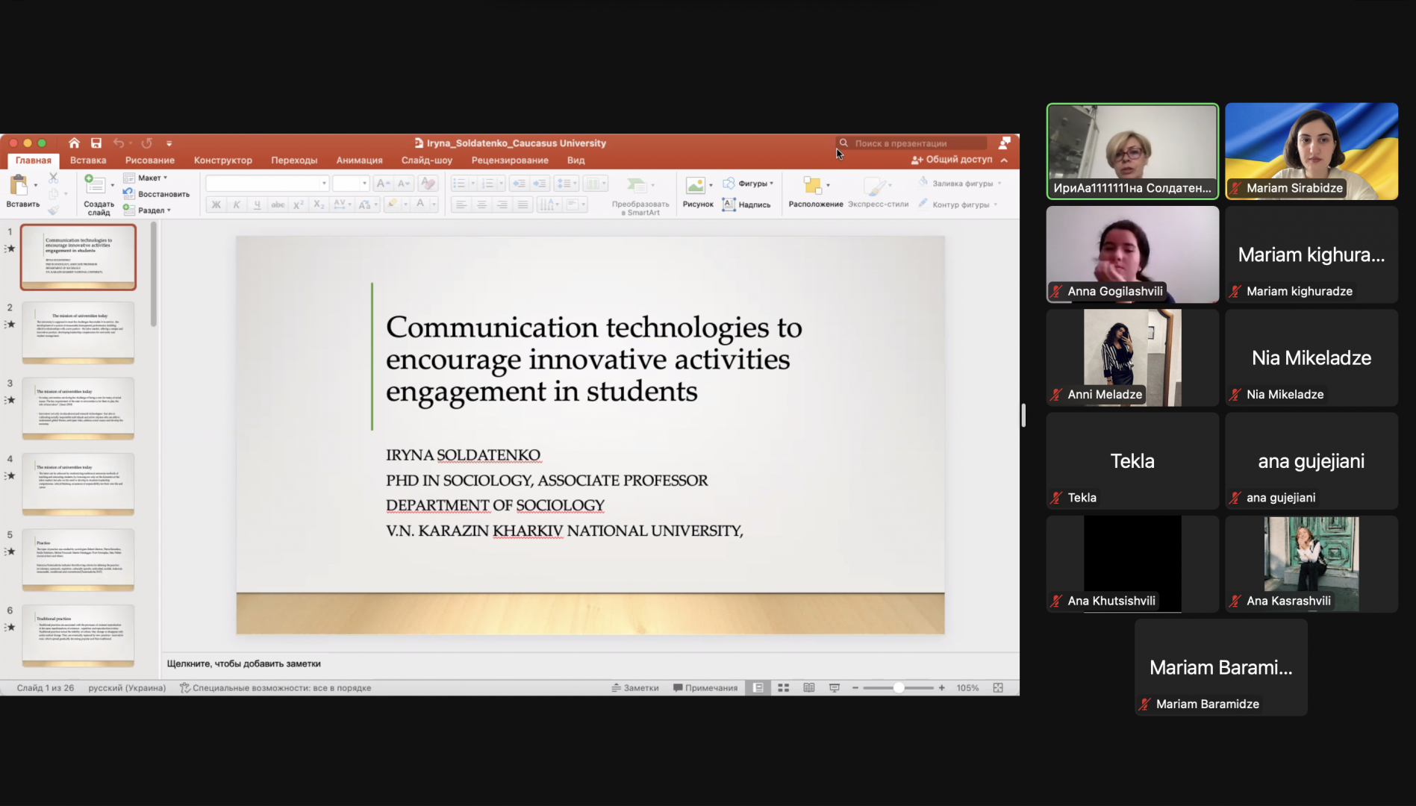Paste using the Вставить clipboard icon

pos(19,184)
